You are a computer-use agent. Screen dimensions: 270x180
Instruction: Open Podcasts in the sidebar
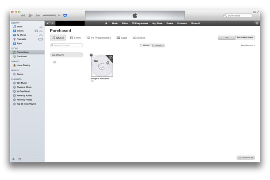[x=21, y=39]
